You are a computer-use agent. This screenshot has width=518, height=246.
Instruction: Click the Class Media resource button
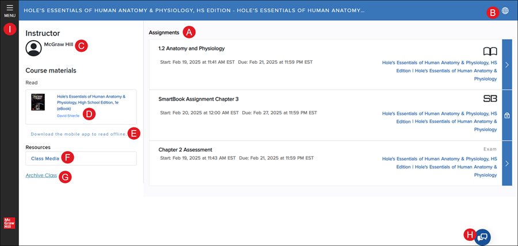pyautogui.click(x=45, y=158)
